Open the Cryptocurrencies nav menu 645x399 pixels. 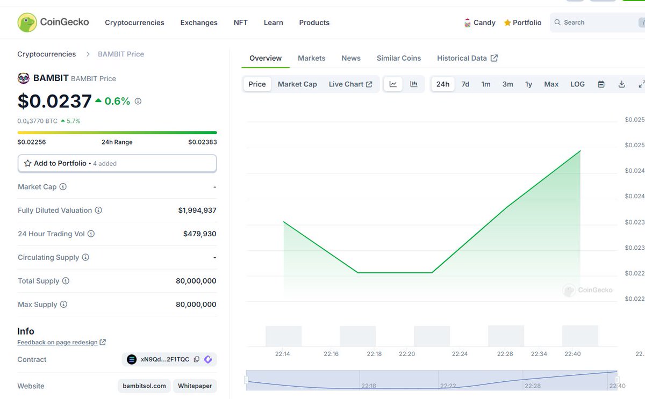coord(134,23)
